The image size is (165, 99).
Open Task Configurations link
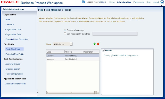point(14,74)
